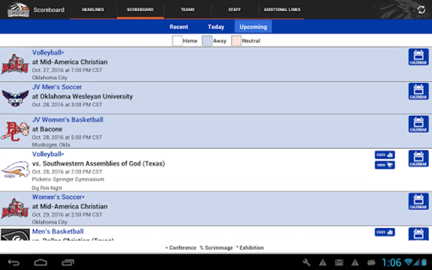Tap the Mid-America Christian logo in Volleyball row
The height and width of the screenshot is (270, 432).
[x=15, y=64]
